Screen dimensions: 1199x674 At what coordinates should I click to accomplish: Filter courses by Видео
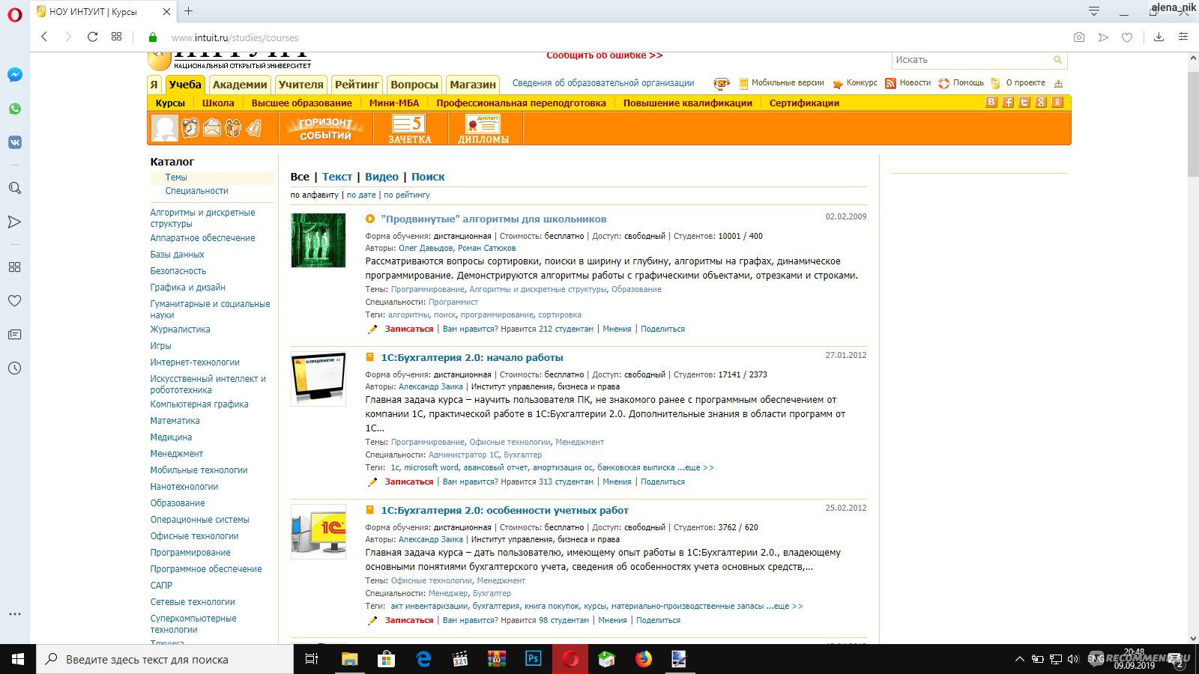coord(381,177)
